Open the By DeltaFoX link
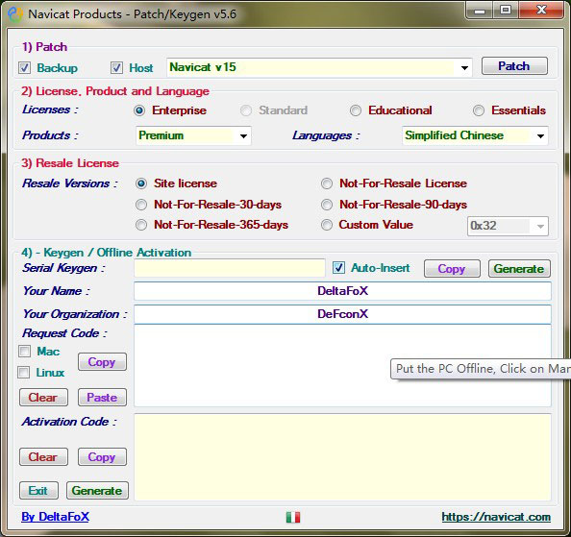This screenshot has width=571, height=537. tap(56, 517)
